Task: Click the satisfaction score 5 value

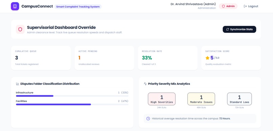Action: (x=212, y=58)
